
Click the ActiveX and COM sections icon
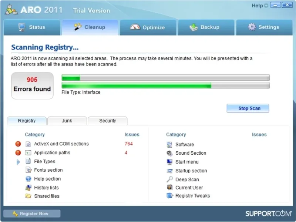tap(28, 144)
